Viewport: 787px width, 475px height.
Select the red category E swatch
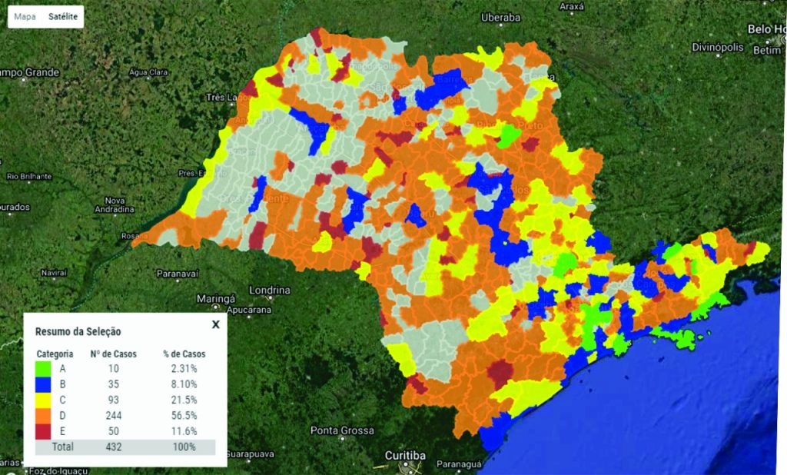pyautogui.click(x=43, y=431)
